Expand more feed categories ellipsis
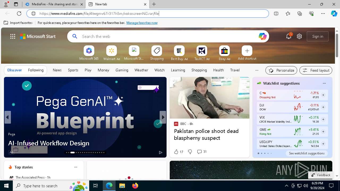Screen dimensions: 340x191 point(257,70)
